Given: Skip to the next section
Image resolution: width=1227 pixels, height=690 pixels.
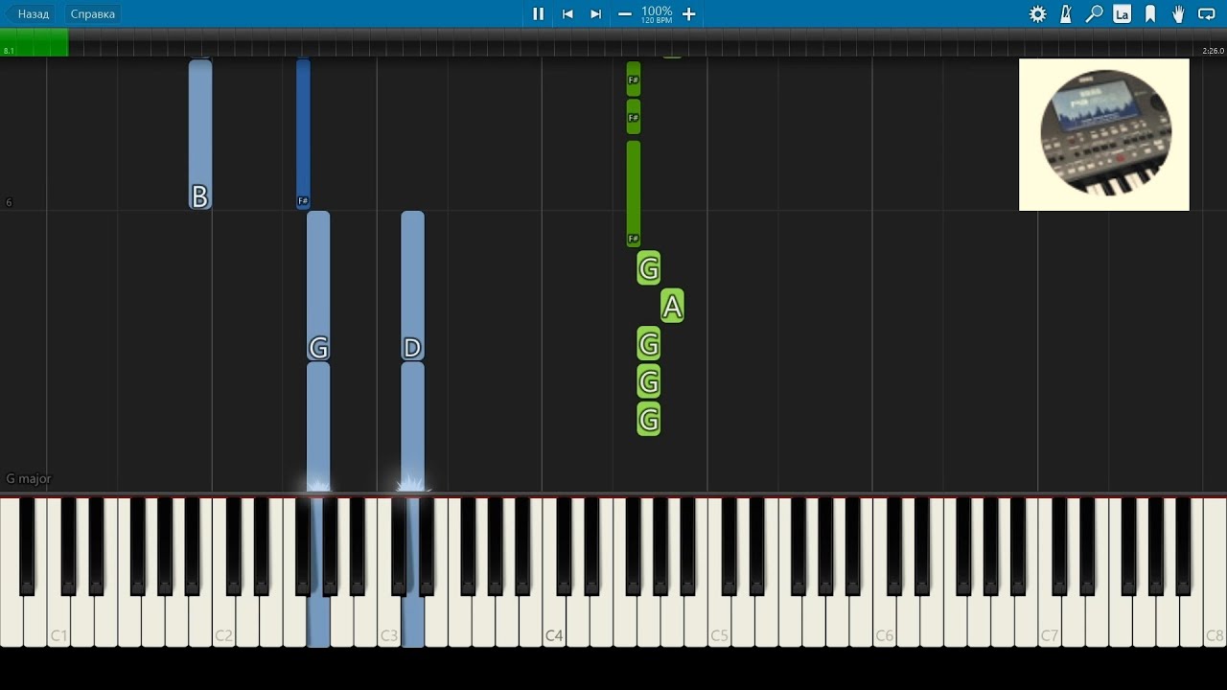Looking at the screenshot, I should (x=595, y=14).
